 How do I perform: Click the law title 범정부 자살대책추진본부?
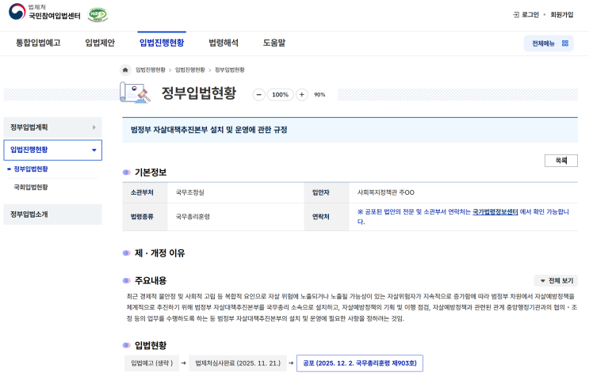[208, 130]
